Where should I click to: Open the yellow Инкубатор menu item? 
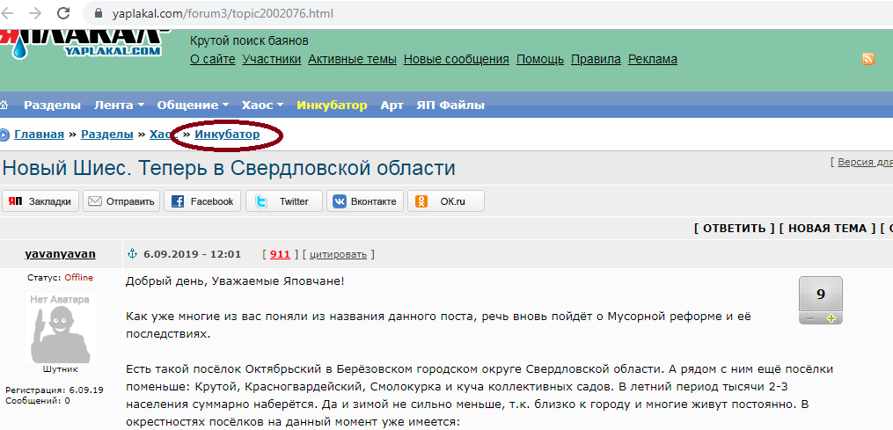332,106
